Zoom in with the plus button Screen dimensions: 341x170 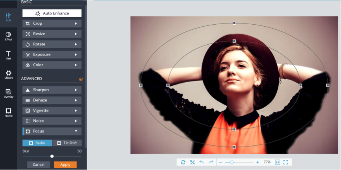258,162
